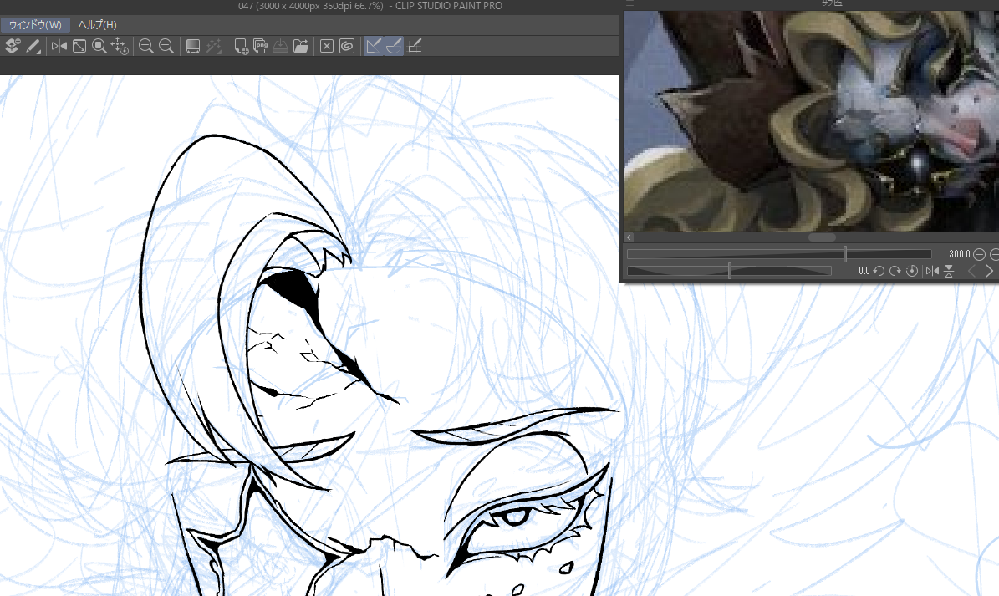This screenshot has width=999, height=596.
Task: Zoom in with the toolbar magnifier plus
Action: click(146, 46)
